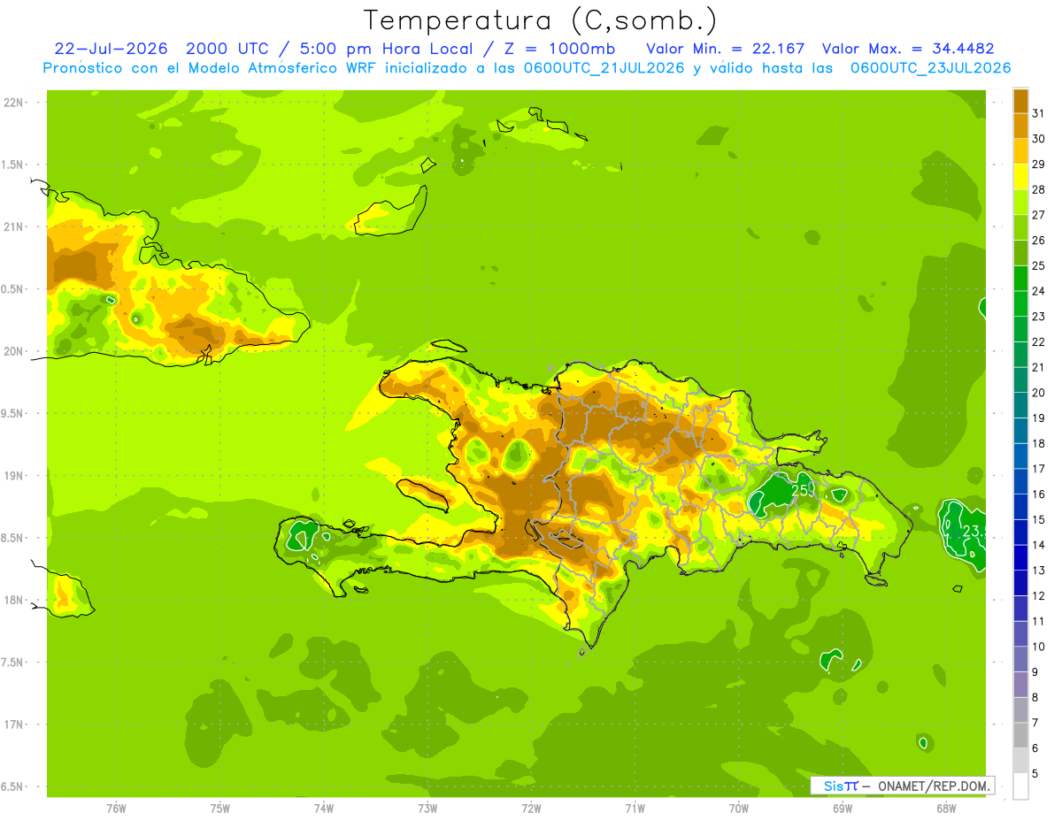The image size is (1062, 820).
Task: Click the "73W" longitude axis label
Action: tap(427, 808)
